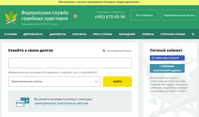Open site search with the magnifier icon

click(x=193, y=34)
